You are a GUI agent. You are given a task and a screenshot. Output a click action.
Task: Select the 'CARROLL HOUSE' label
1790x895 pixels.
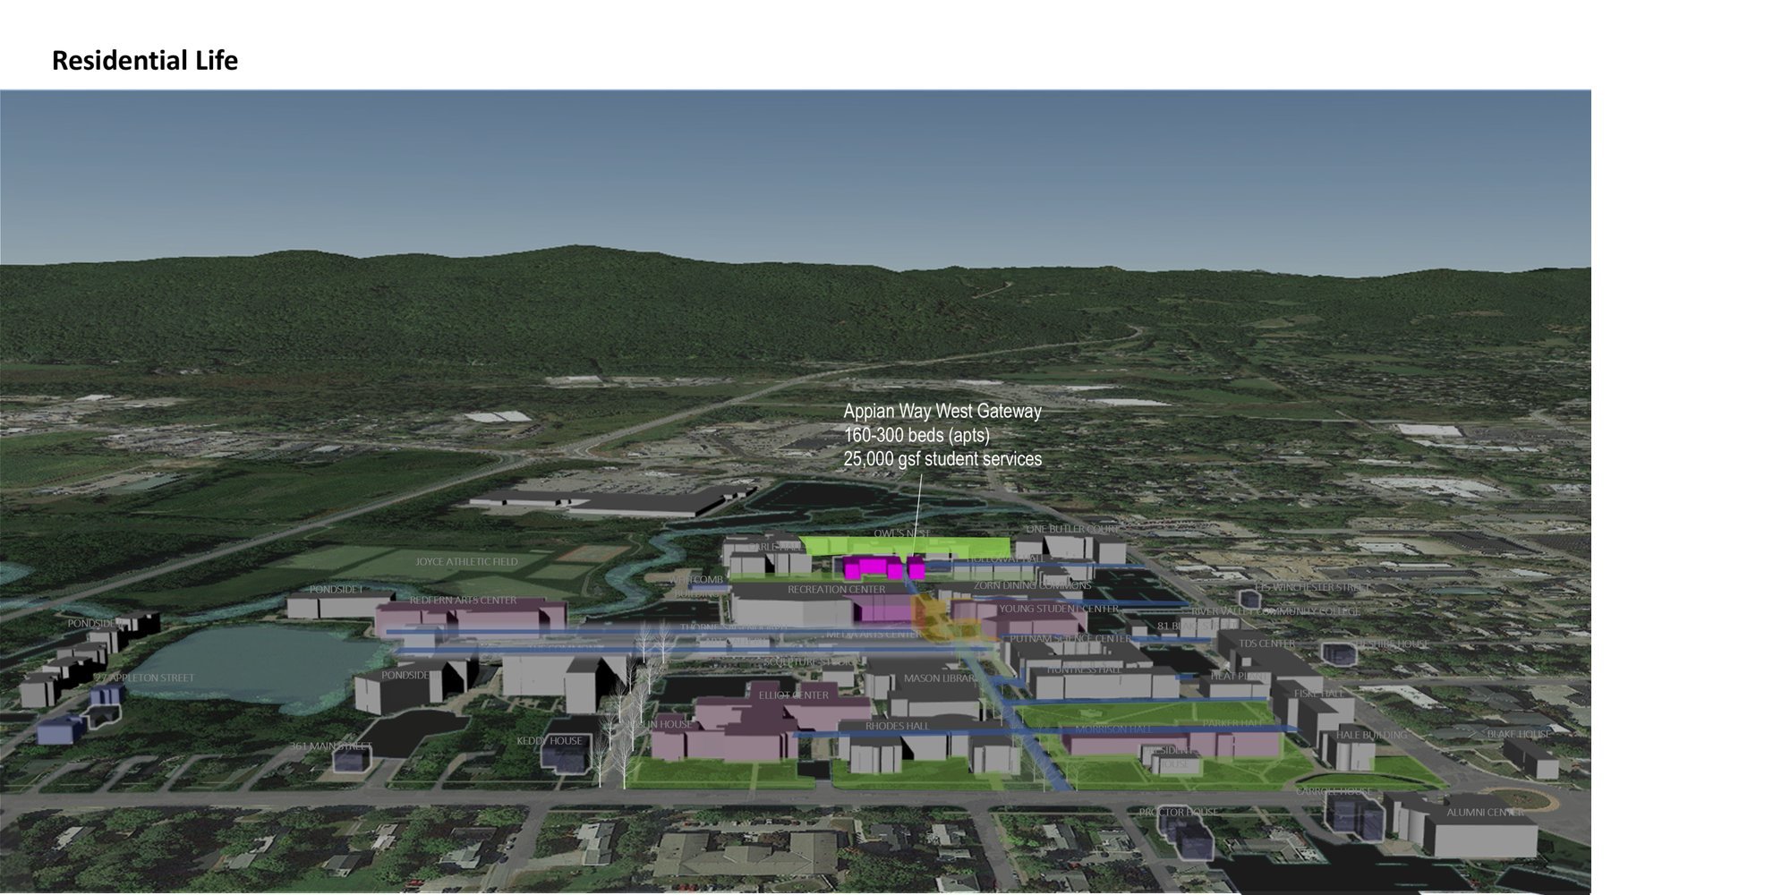[x=1334, y=792]
